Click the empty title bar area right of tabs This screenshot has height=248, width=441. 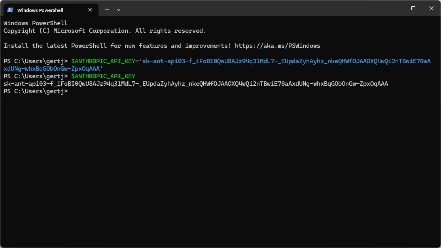point(253,9)
